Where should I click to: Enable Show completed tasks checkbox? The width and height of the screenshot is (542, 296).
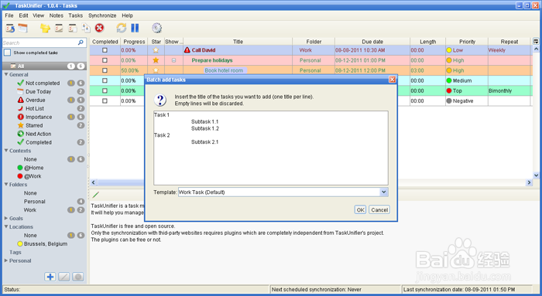(7, 53)
